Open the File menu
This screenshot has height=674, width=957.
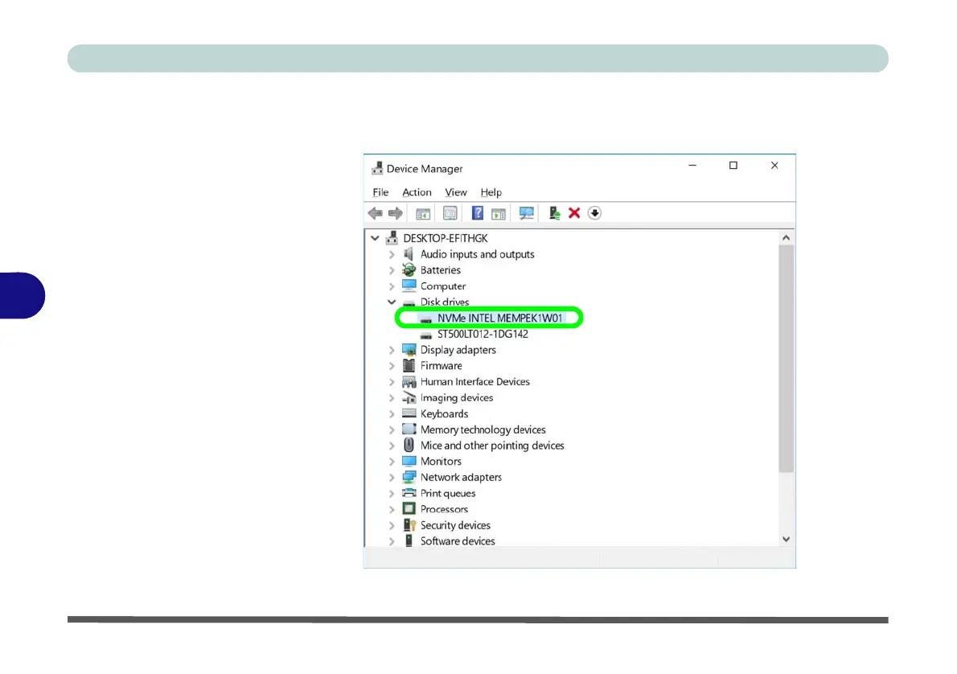click(x=380, y=192)
